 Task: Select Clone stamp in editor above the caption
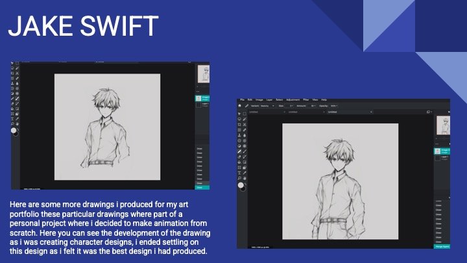tap(12, 83)
